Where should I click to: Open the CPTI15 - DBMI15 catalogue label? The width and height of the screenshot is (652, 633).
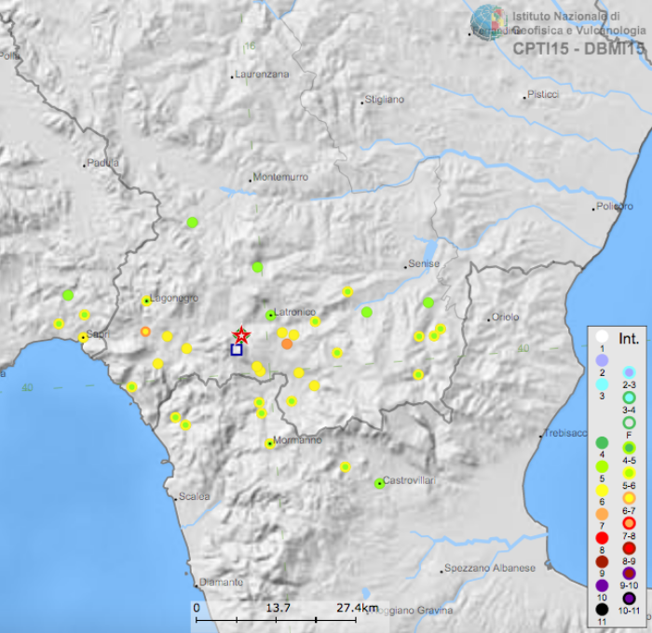click(577, 47)
